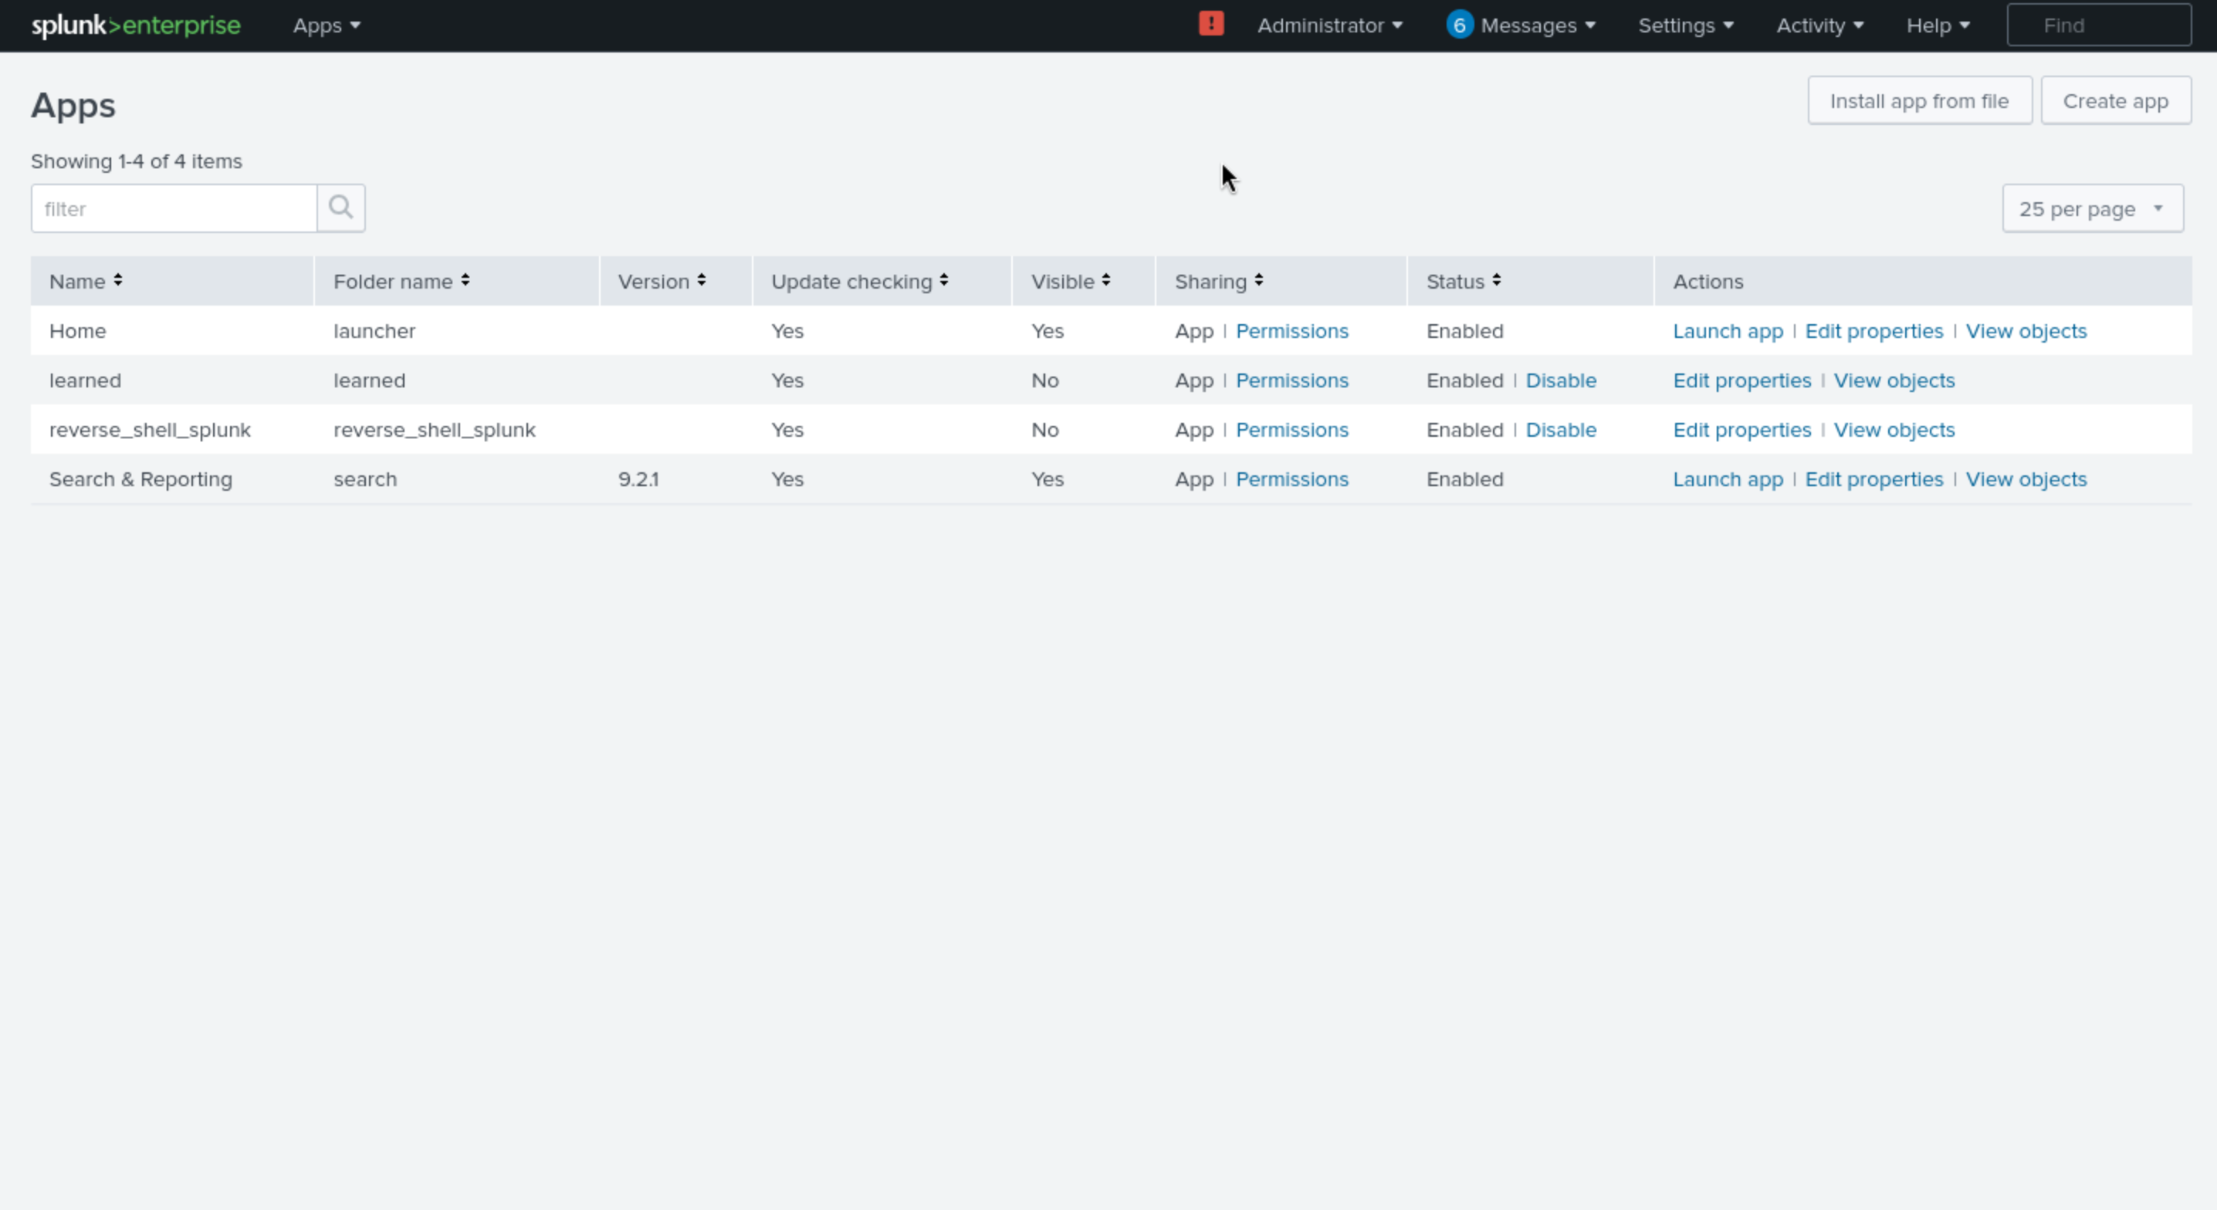
Task: Open the 25 per page dropdown
Action: [x=2092, y=208]
